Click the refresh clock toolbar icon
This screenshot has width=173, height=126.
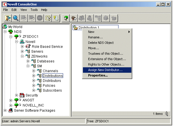point(48,18)
